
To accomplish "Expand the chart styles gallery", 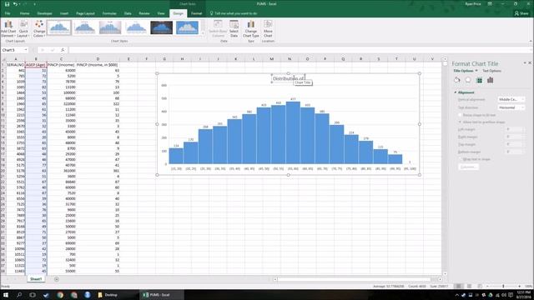I will point(203,33).
